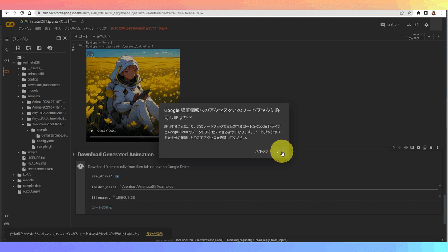
Task: Expand the LoRA folder
Action: coord(14,175)
